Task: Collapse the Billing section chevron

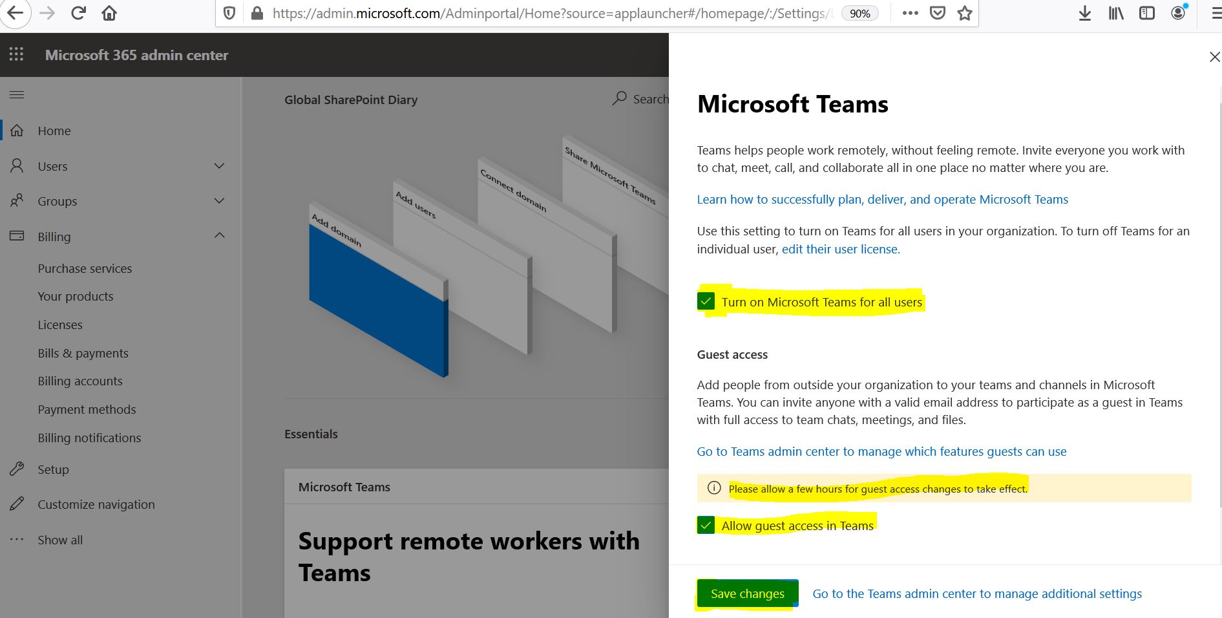Action: pyautogui.click(x=219, y=235)
